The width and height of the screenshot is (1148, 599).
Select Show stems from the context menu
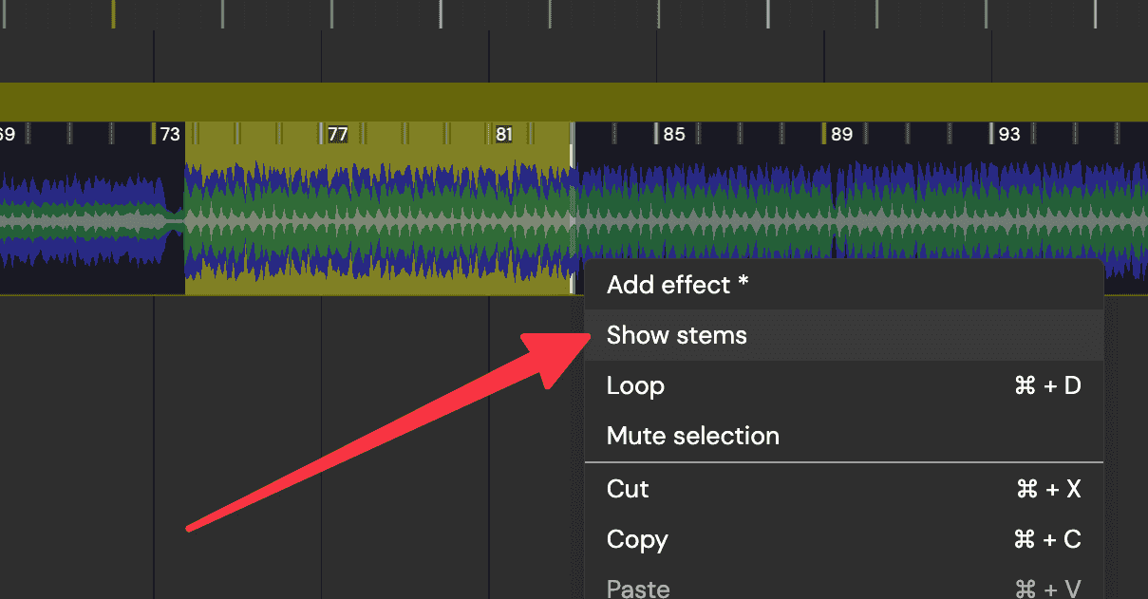(x=676, y=334)
